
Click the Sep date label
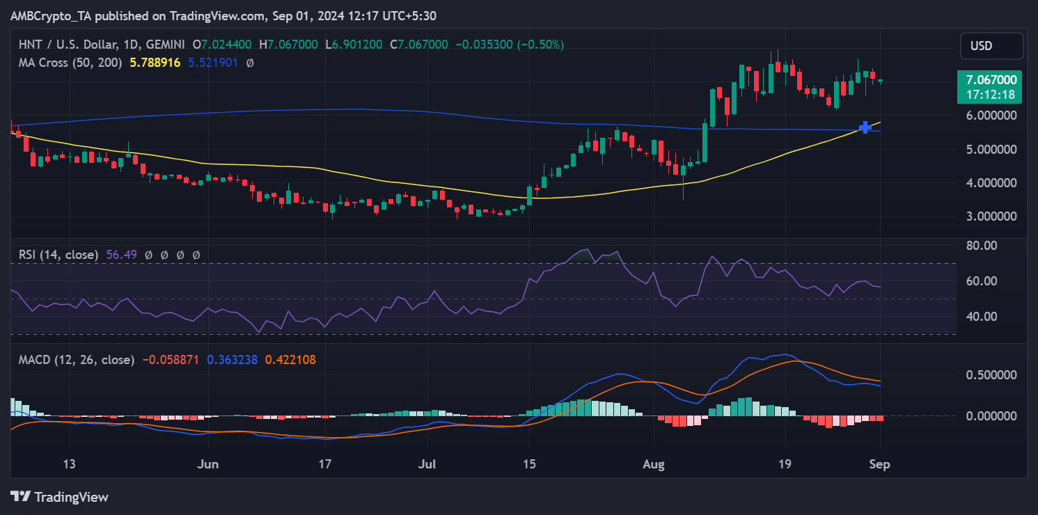pyautogui.click(x=880, y=463)
